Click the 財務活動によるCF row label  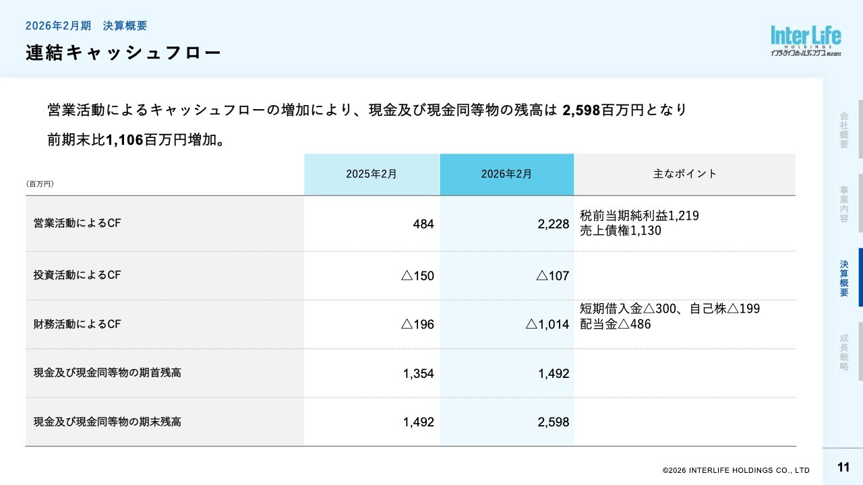tap(77, 324)
